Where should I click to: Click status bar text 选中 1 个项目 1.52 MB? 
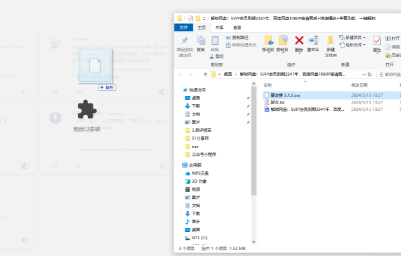coord(224,249)
